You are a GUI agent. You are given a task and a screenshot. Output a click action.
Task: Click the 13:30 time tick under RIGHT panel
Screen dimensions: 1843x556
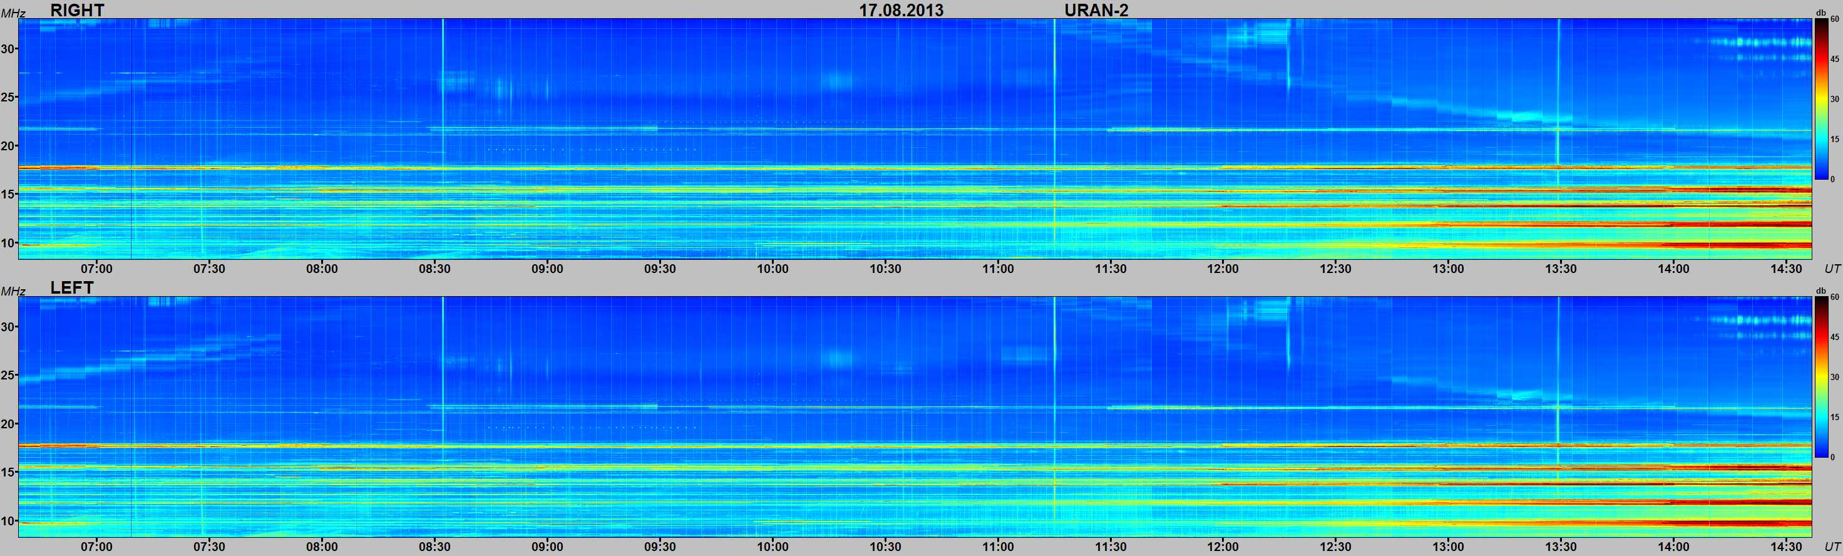click(x=1561, y=269)
